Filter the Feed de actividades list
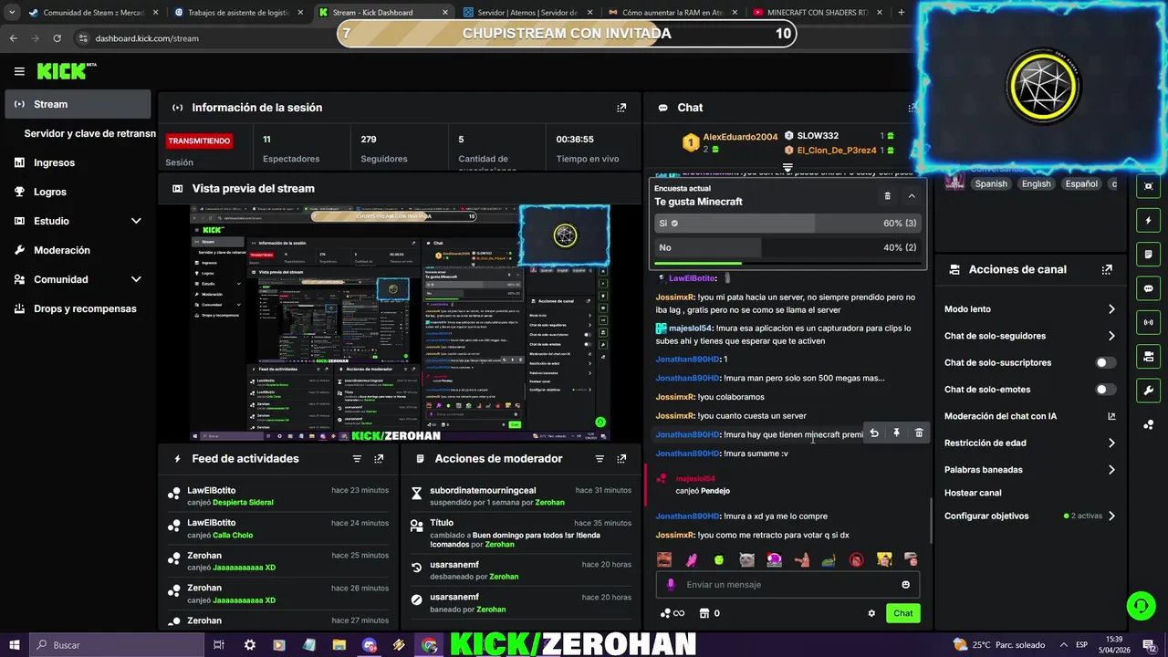 pos(357,459)
